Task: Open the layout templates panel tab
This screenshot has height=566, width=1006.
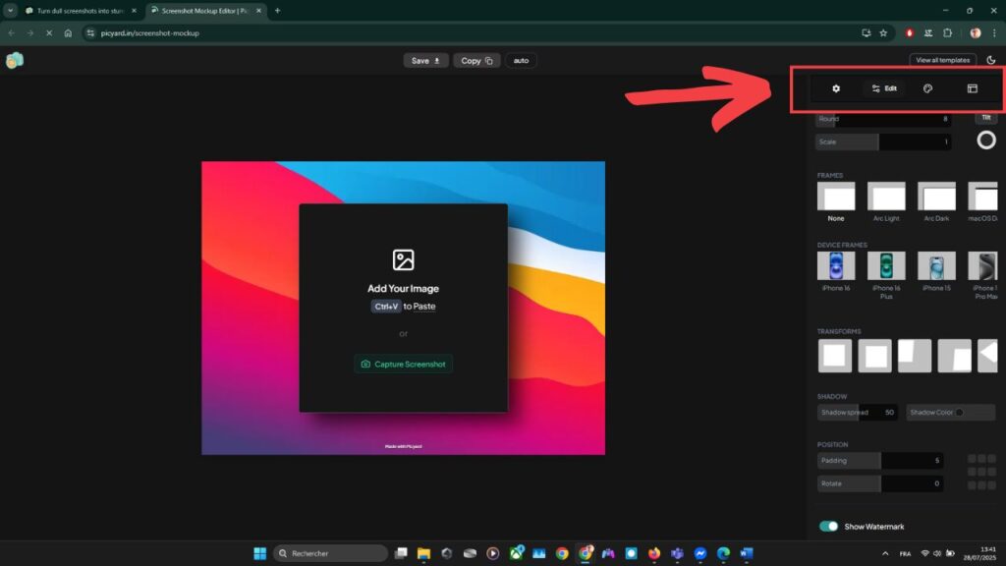Action: (x=973, y=88)
